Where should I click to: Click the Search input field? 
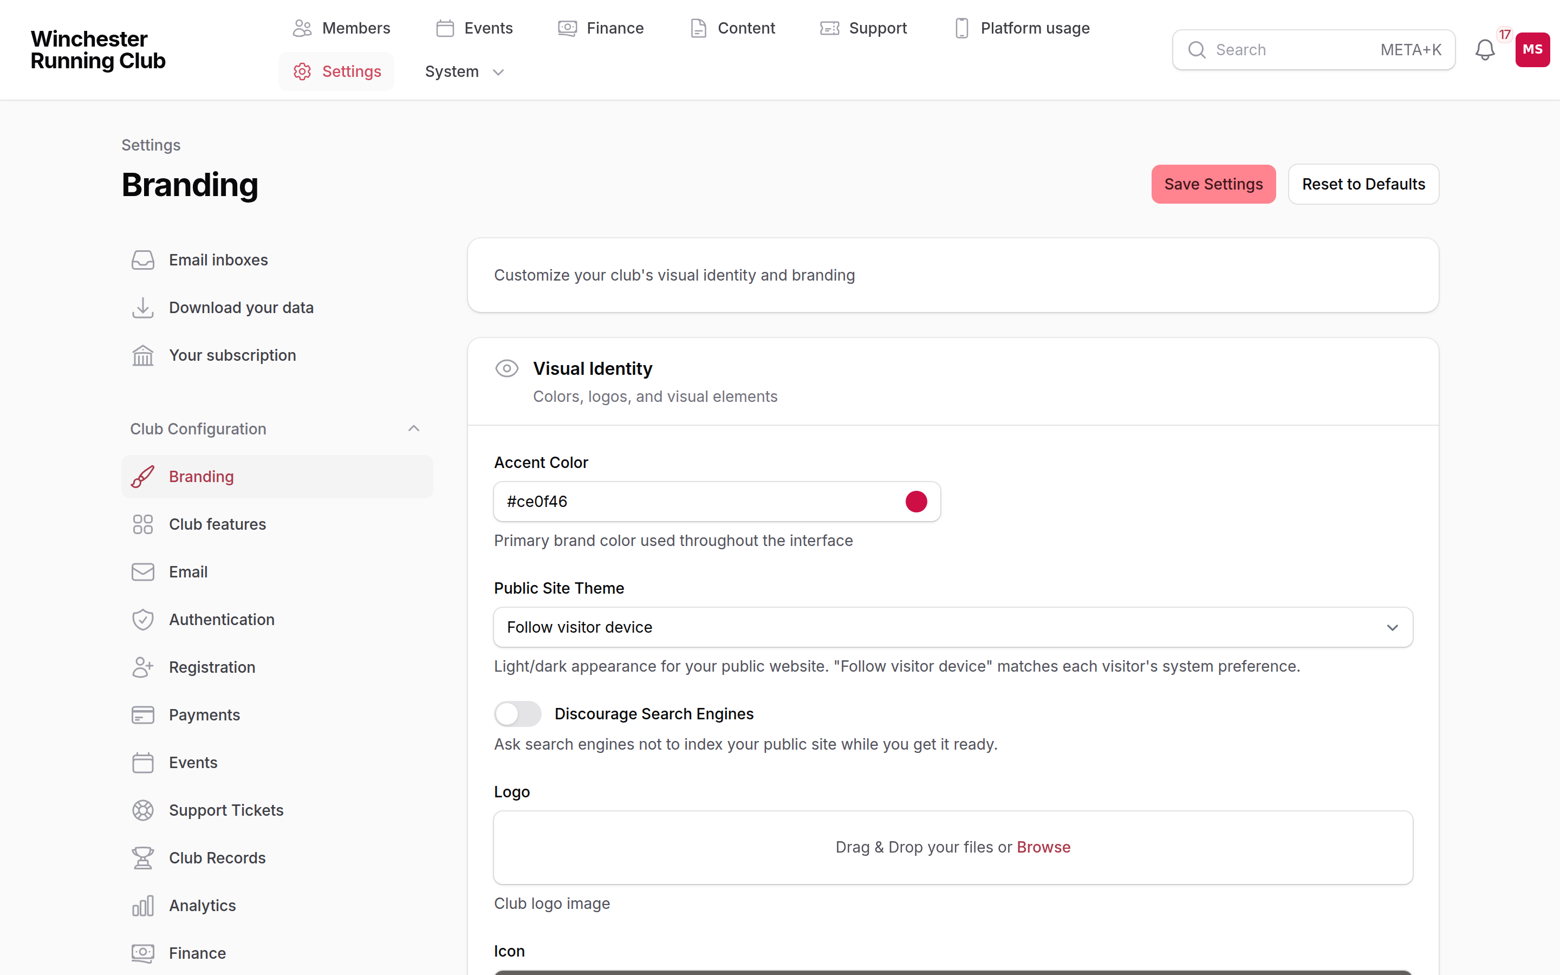point(1313,50)
